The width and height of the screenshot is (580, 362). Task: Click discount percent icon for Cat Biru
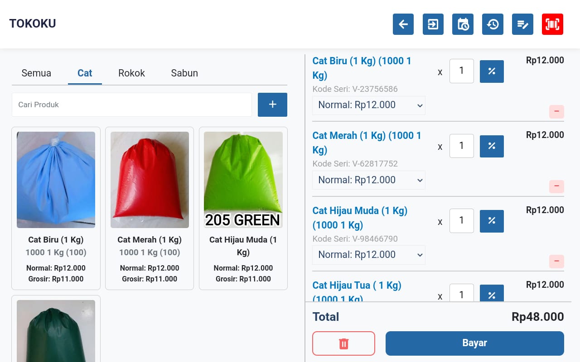[x=492, y=71]
